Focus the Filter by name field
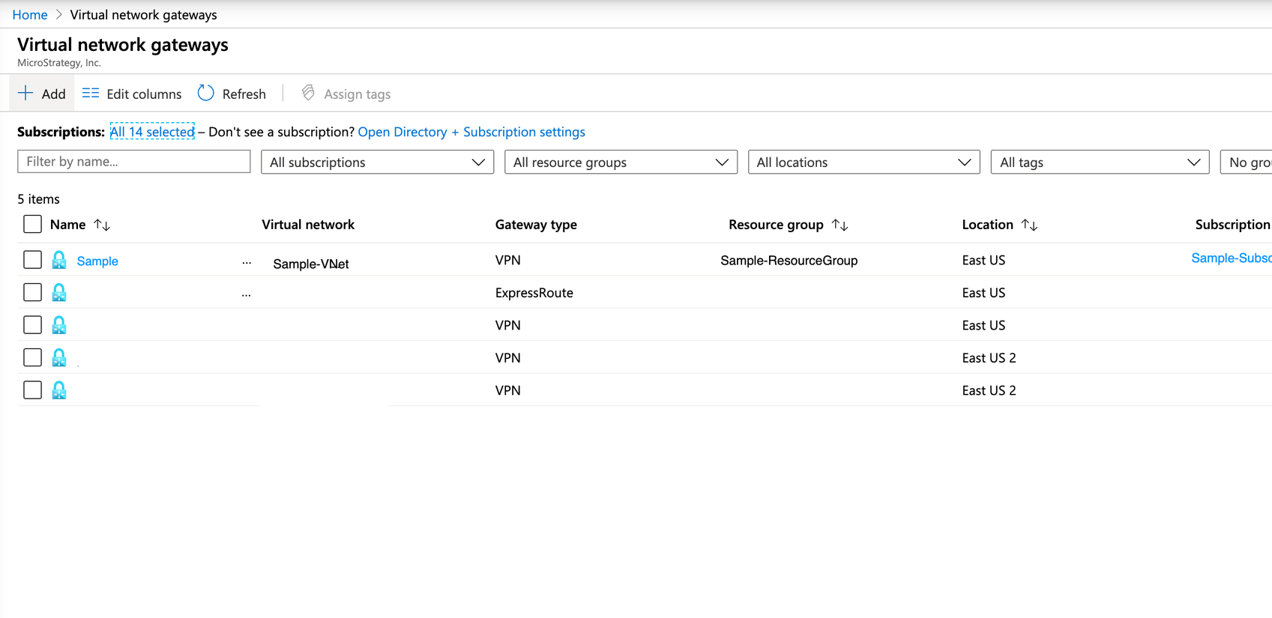1272x618 pixels. (134, 161)
